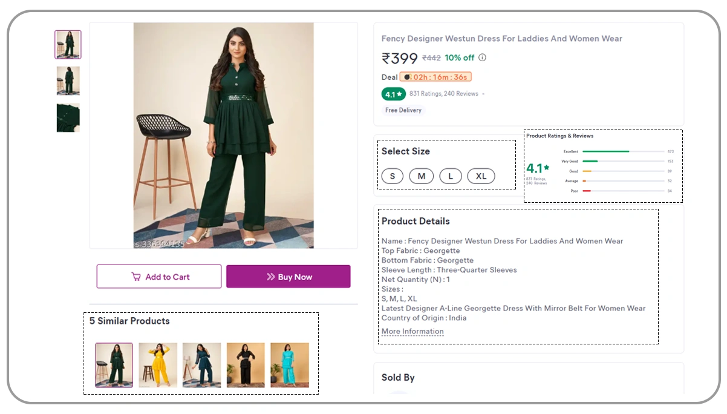The height and width of the screenshot is (414, 727).
Task: Select size M
Action: pyautogui.click(x=422, y=176)
